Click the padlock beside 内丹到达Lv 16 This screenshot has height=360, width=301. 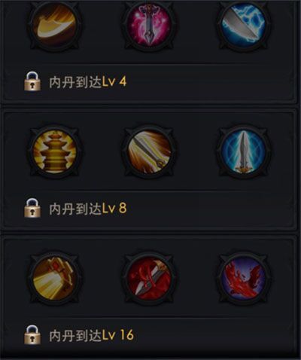pyautogui.click(x=32, y=334)
